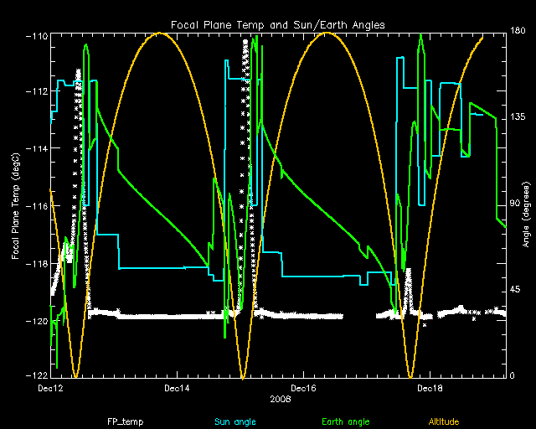This screenshot has height=429, width=536.
Task: Select the 'Angle (degrees)' right axis label
Action: click(x=526, y=204)
